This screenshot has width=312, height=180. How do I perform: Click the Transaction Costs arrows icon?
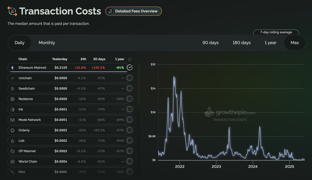pyautogui.click(x=12, y=11)
